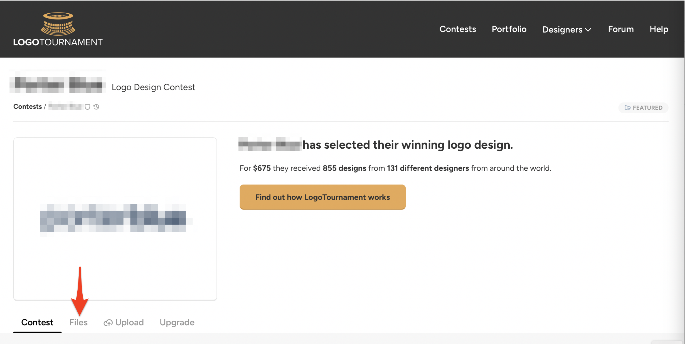Open the winning logo design thumbnail
Image resolution: width=685 pixels, height=344 pixels.
[115, 219]
